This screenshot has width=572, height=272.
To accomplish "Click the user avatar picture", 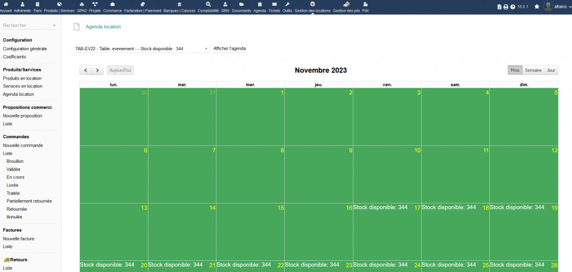I will coord(548,7).
